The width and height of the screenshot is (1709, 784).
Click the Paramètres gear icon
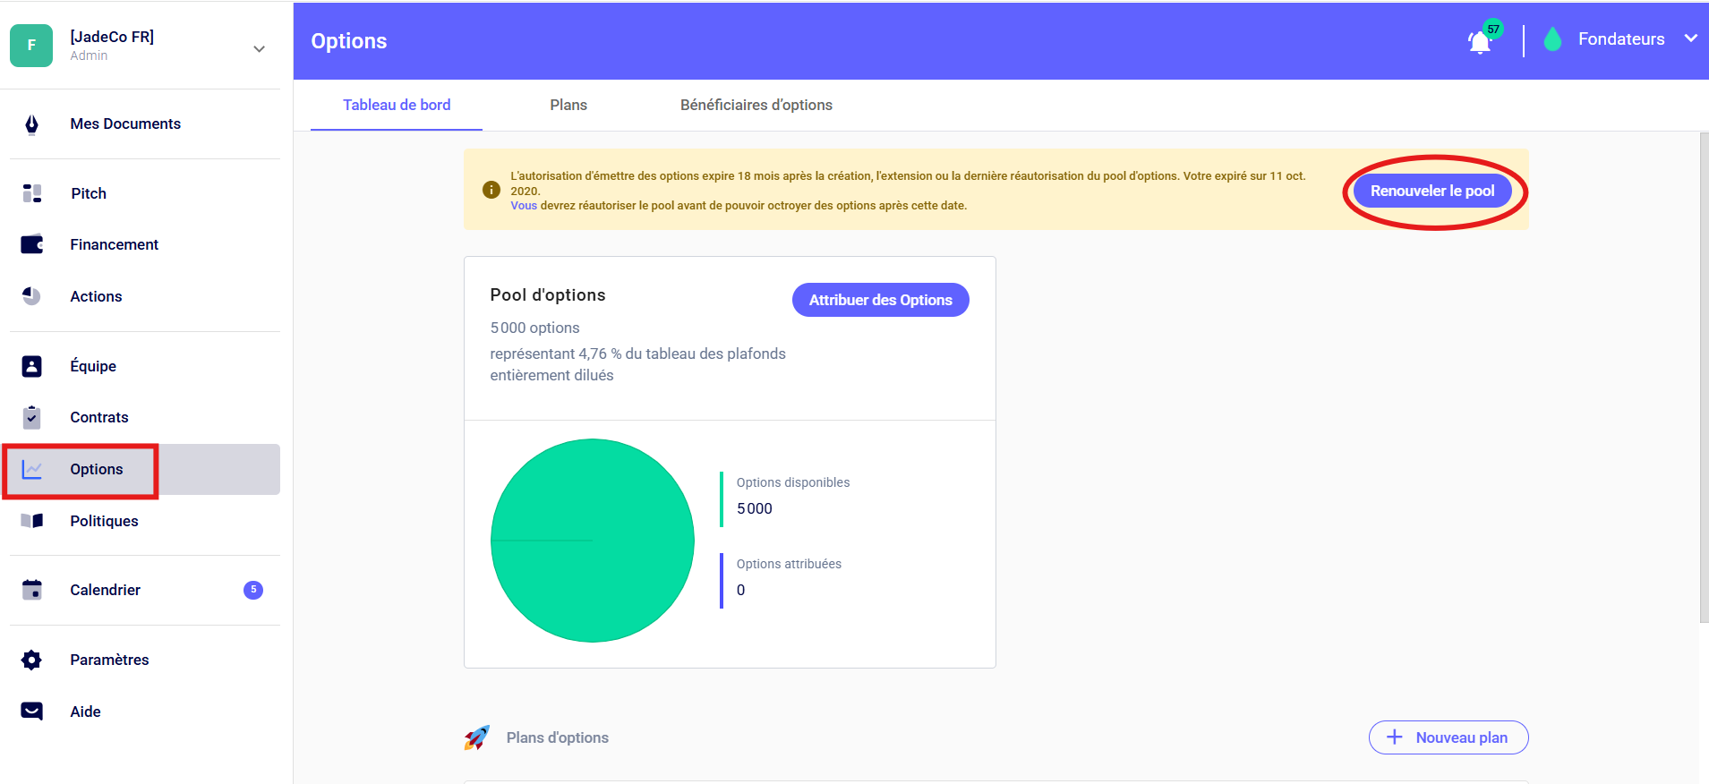click(32, 660)
